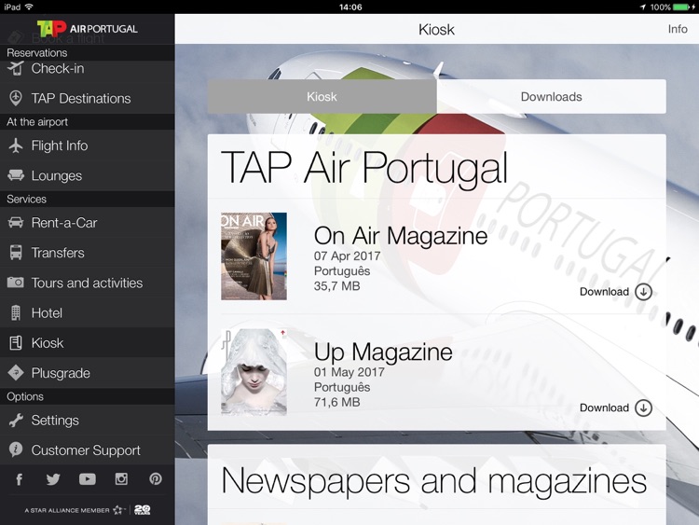Switch to the Downloads tab
Viewport: 699px width, 525px height.
(552, 96)
